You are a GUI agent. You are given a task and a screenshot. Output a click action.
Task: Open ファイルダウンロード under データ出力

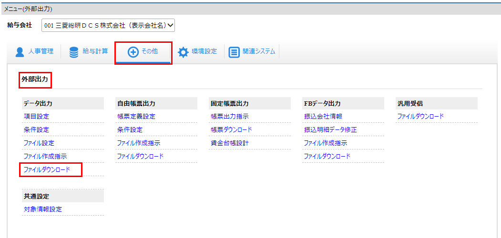click(47, 170)
